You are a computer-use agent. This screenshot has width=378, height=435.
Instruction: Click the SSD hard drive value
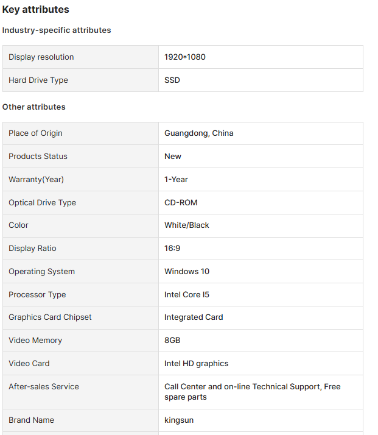coord(172,80)
